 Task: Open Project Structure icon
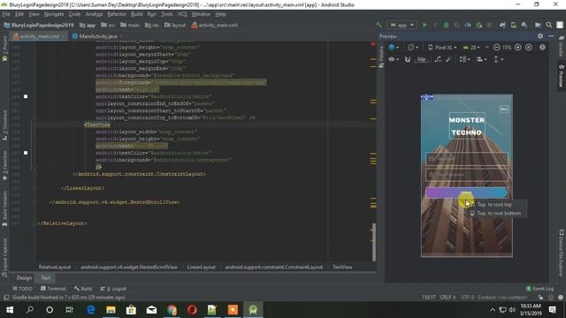(538, 25)
